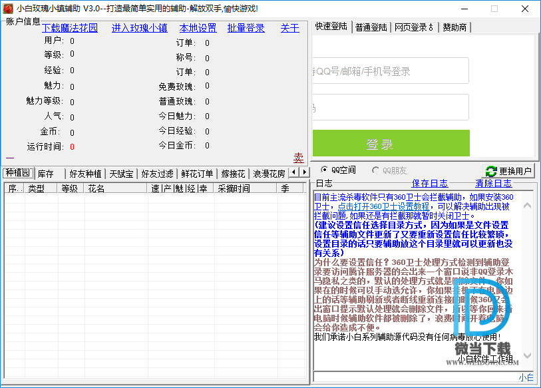Click the green refresh icon on 更换用户
The width and height of the screenshot is (541, 388).
(x=491, y=171)
